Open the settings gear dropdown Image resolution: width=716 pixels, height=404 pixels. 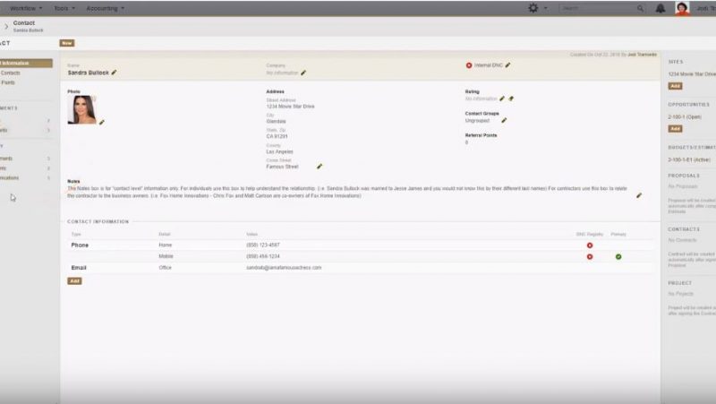536,8
